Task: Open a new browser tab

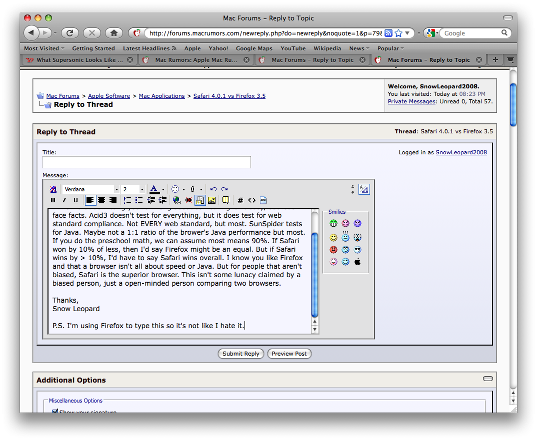Action: (x=495, y=60)
